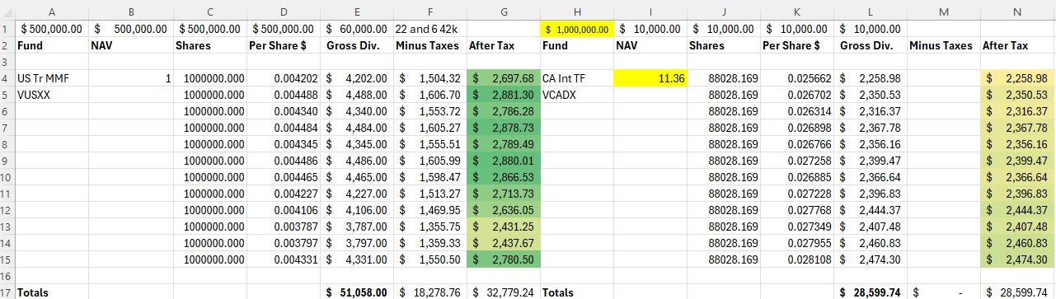The image size is (1056, 299).
Task: Select per share value 0.025662
Action: [796, 79]
